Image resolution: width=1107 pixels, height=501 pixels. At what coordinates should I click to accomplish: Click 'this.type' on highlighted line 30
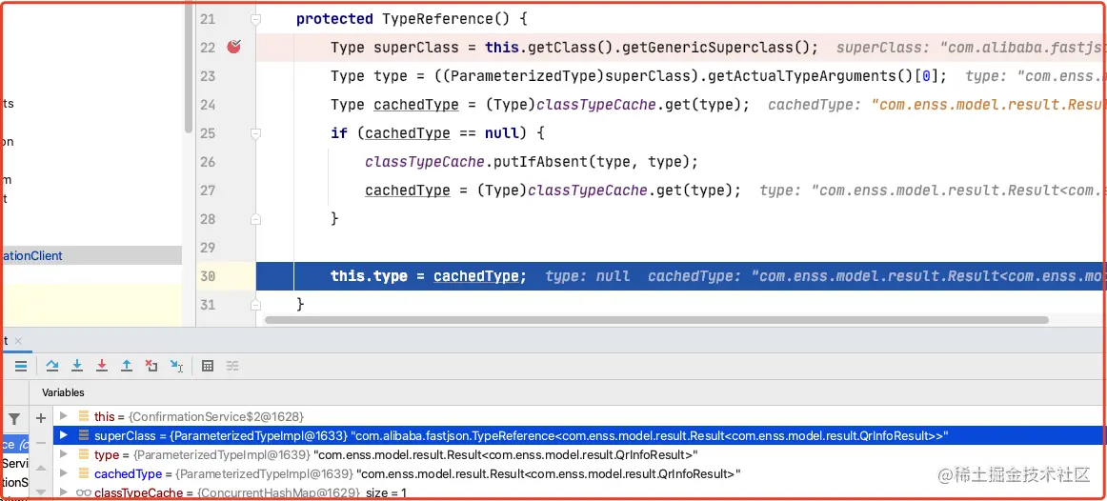(x=370, y=276)
